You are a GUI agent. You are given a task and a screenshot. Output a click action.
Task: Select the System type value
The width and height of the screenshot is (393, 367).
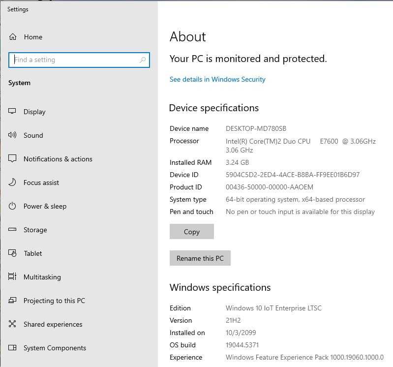click(295, 200)
